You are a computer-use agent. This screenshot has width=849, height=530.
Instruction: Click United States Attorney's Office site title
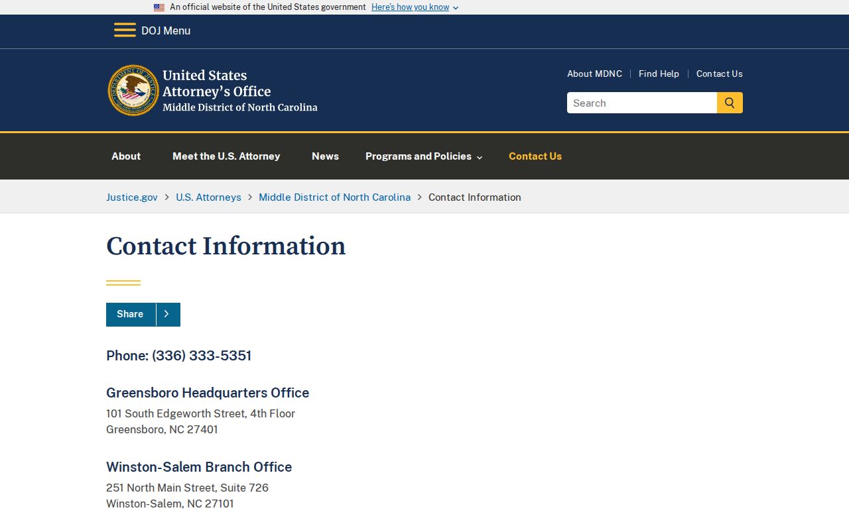[x=240, y=91]
